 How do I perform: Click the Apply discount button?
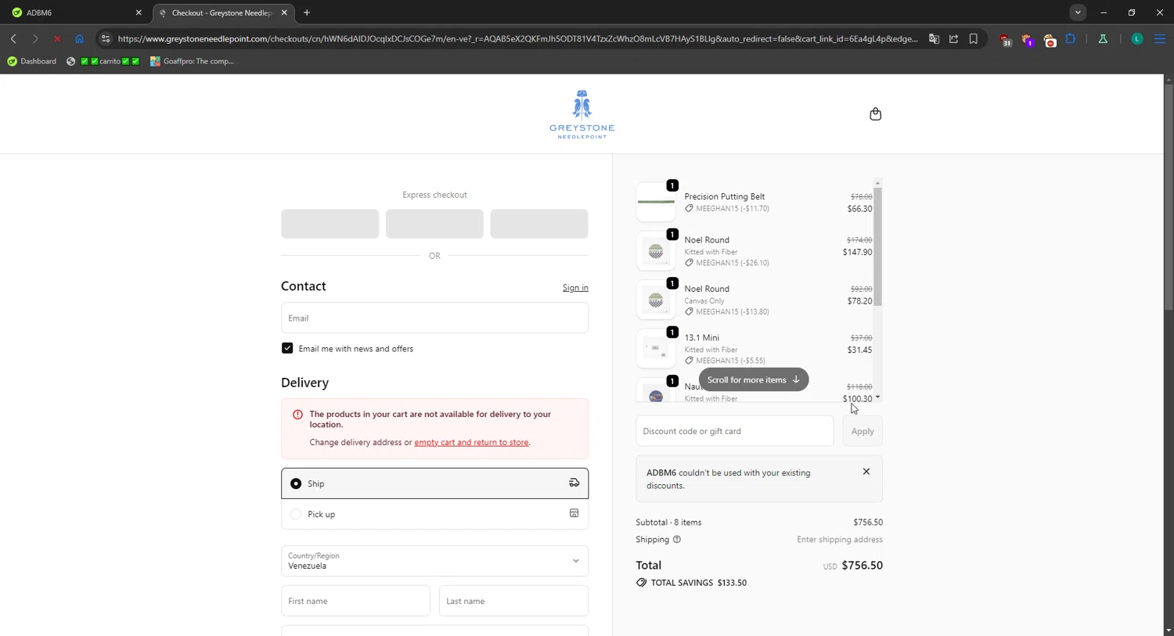[x=862, y=431]
